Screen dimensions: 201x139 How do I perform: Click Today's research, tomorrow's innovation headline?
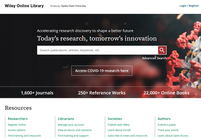[x=97, y=38]
